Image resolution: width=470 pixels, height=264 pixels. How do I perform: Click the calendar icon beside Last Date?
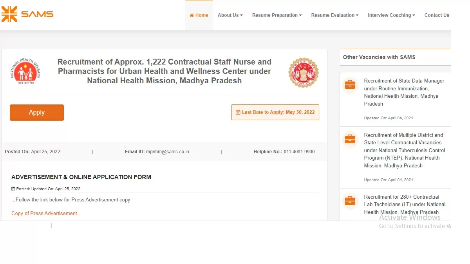point(238,112)
